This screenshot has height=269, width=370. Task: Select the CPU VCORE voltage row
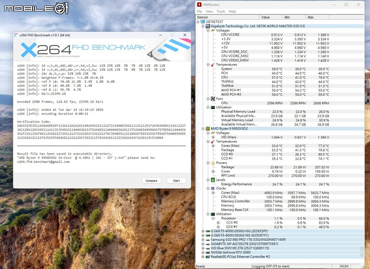[x=279, y=35]
